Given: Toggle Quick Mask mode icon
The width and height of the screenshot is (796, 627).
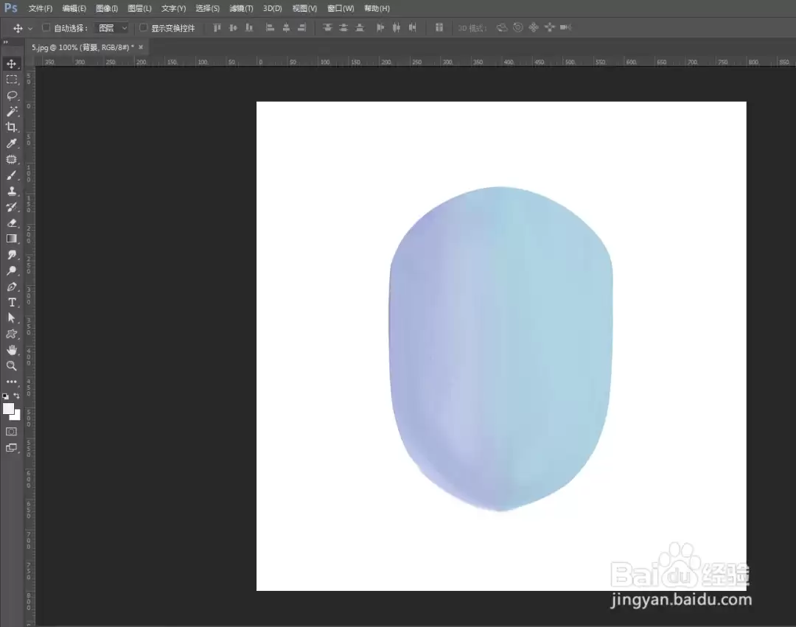Looking at the screenshot, I should click(x=12, y=432).
